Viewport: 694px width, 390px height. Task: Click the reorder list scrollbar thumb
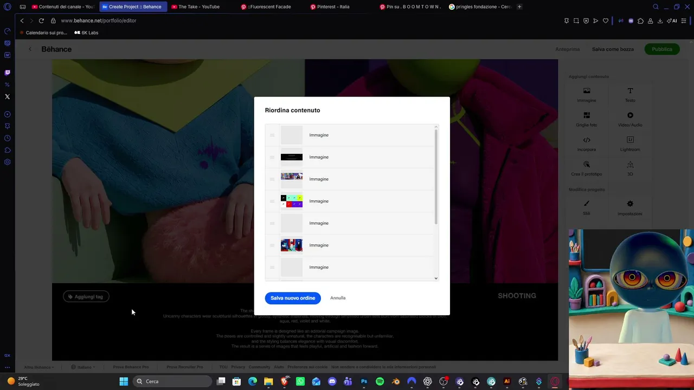(436, 177)
